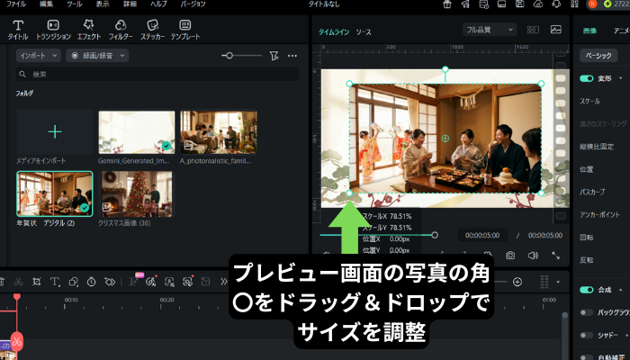This screenshot has height=360, width=630.
Task: Click the preview playback progress handle
Action: pos(435,235)
